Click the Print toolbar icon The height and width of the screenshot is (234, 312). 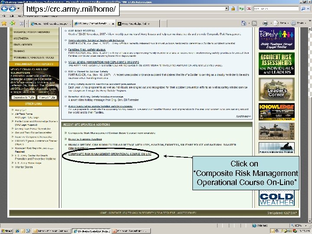pyautogui.click(x=265, y=23)
